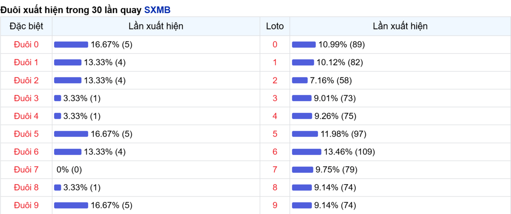511x214 pixels.
Task: Select the Đuôi 3 row label
Action: pyautogui.click(x=26, y=98)
